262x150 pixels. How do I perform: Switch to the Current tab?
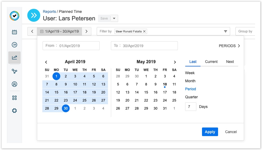(x=211, y=62)
